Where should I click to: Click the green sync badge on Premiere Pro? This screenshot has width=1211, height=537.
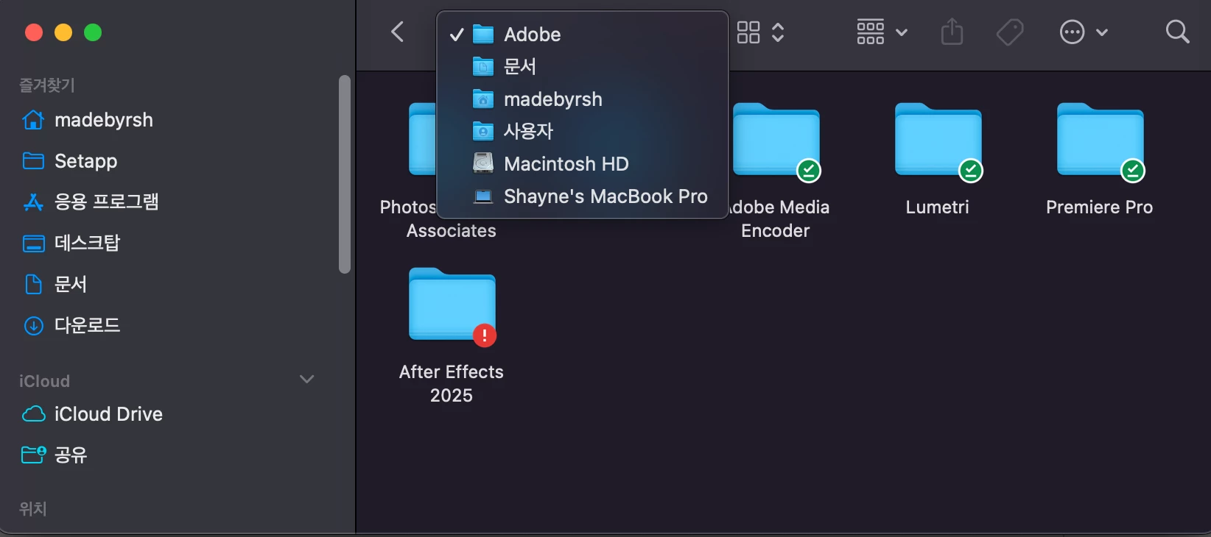coord(1133,171)
